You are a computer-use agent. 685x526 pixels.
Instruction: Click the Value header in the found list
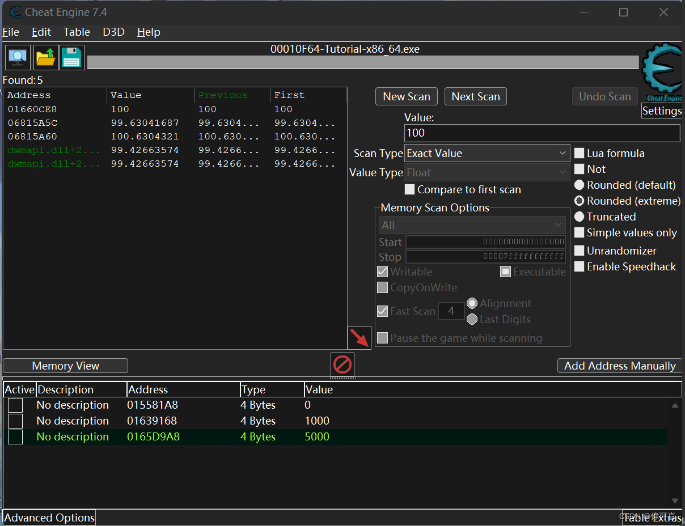(150, 95)
